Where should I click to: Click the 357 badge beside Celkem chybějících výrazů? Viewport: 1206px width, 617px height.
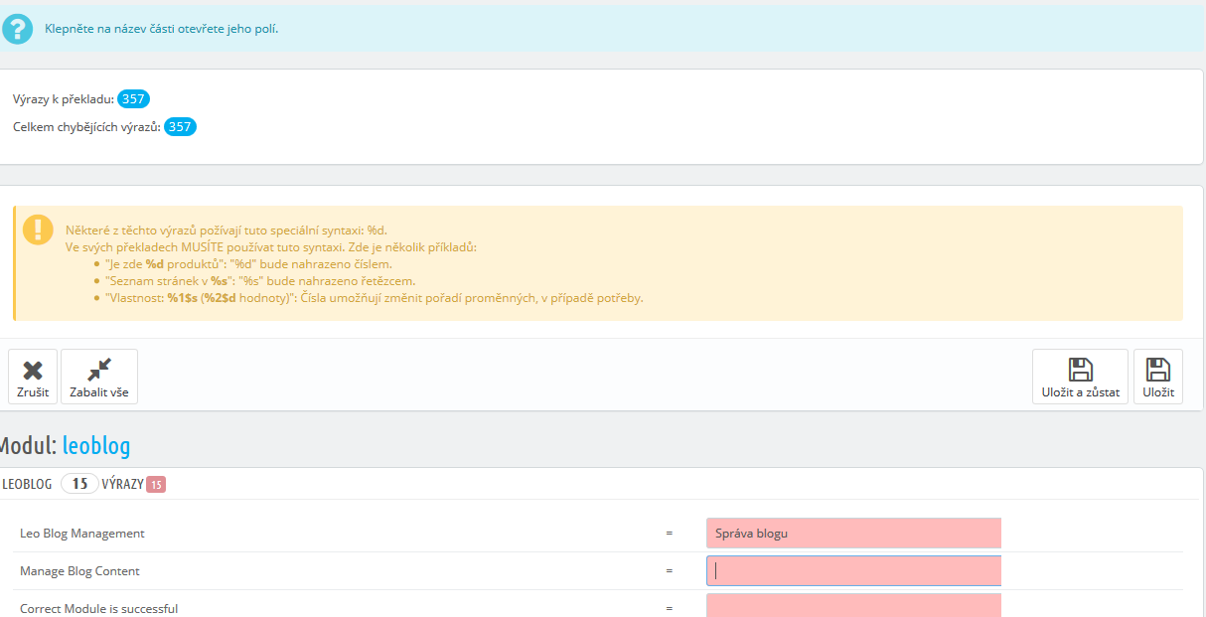[180, 126]
